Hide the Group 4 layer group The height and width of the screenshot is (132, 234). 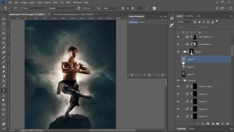tap(178, 80)
